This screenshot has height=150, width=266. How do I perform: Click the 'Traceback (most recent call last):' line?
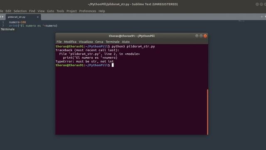[87, 50]
